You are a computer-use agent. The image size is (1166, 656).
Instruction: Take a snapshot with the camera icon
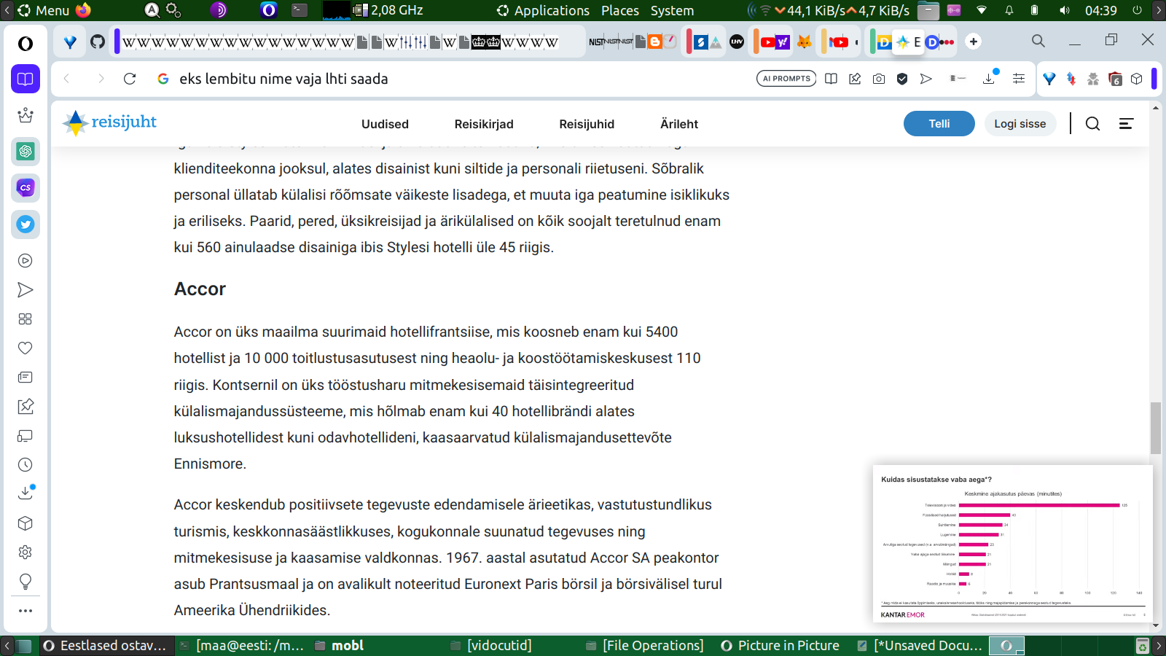click(x=879, y=79)
